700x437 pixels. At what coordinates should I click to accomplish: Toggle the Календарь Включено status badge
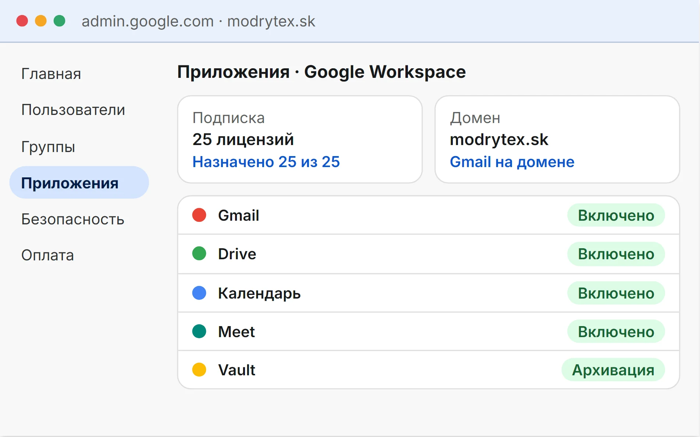[x=616, y=293]
